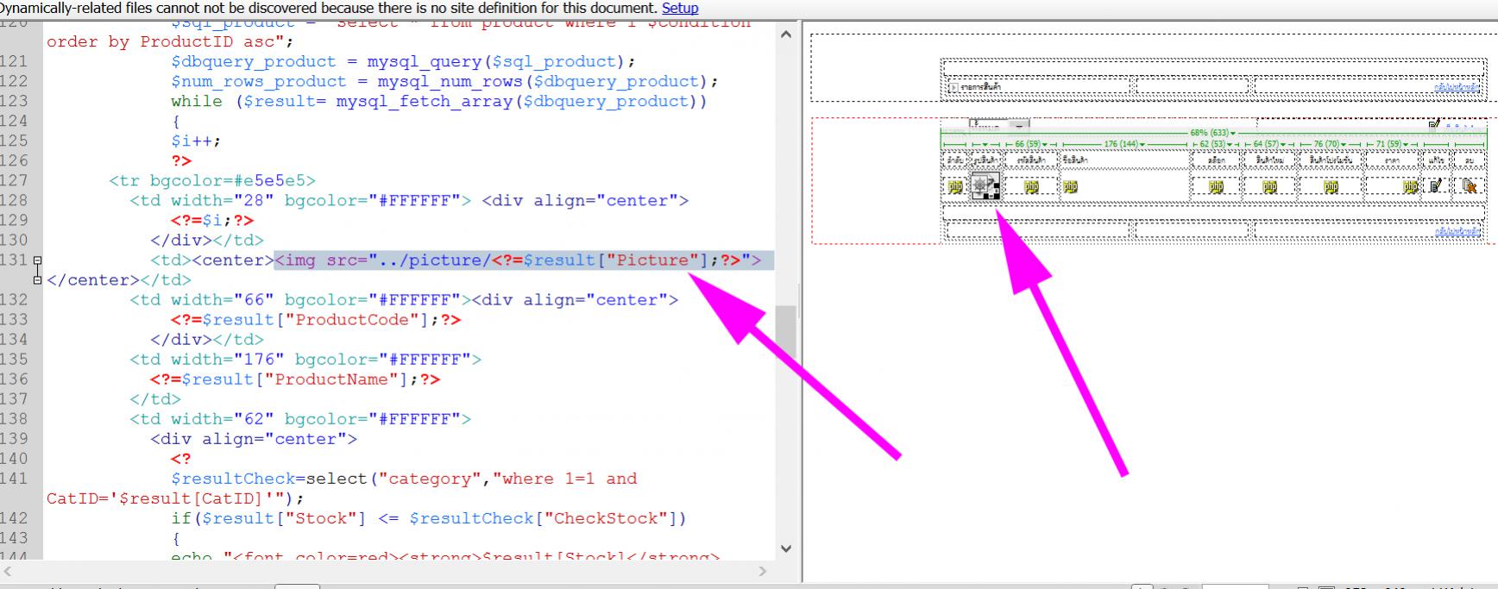The height and width of the screenshot is (589, 1498).
Task: Click the <td width="176" line of code
Action: click(305, 360)
